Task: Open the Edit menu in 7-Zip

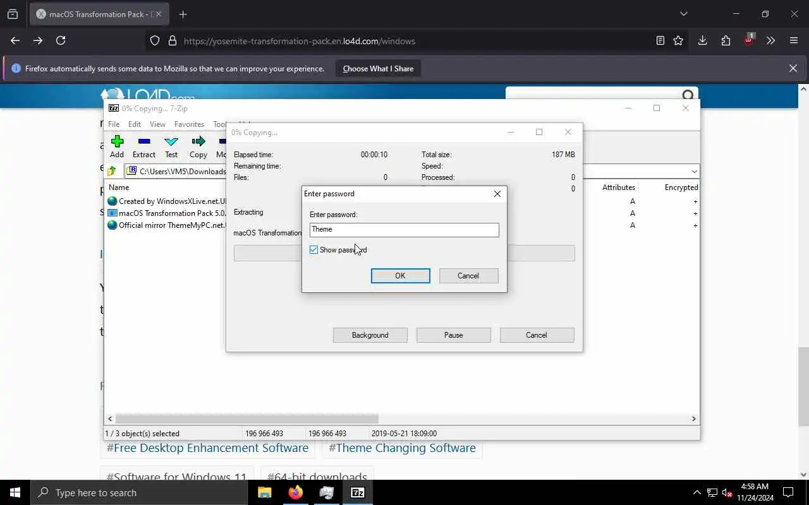Action: 135,124
